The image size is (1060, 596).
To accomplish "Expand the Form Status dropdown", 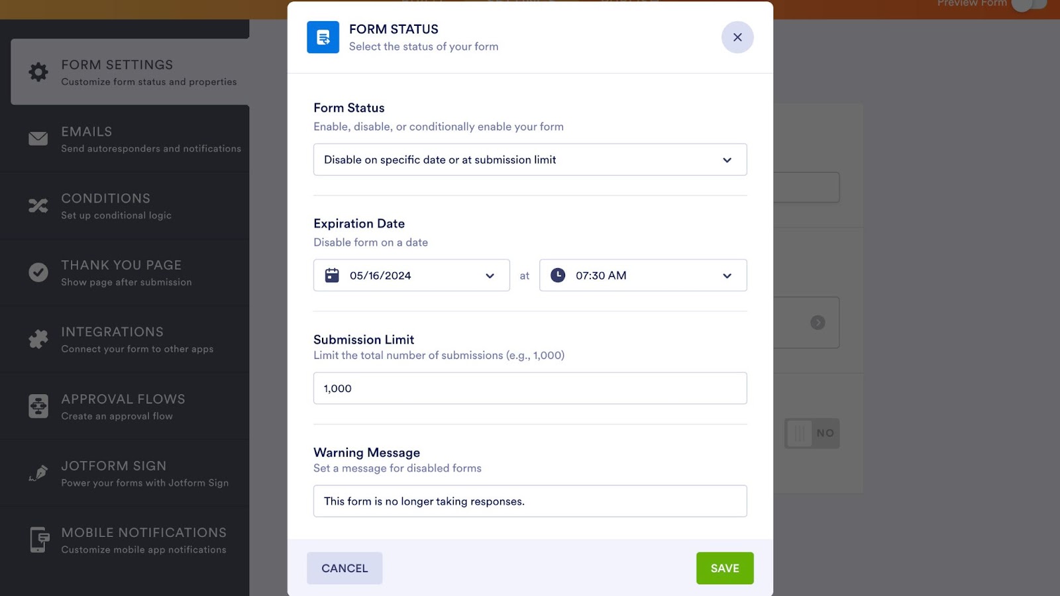I will pyautogui.click(x=530, y=160).
